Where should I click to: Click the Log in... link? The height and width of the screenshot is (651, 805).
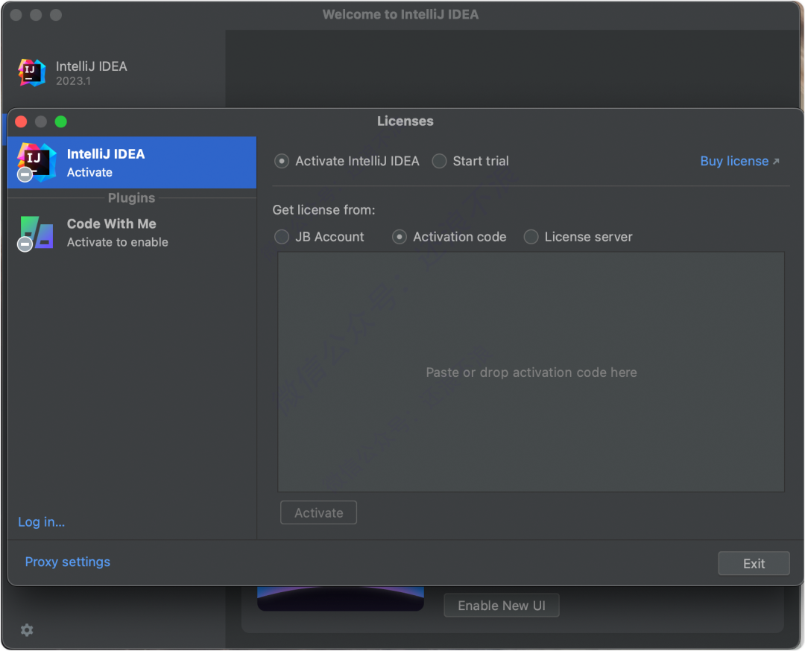[42, 521]
